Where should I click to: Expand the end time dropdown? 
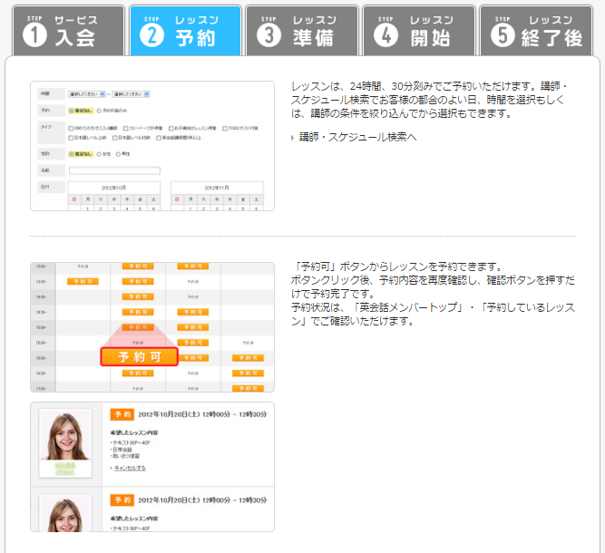pos(132,93)
